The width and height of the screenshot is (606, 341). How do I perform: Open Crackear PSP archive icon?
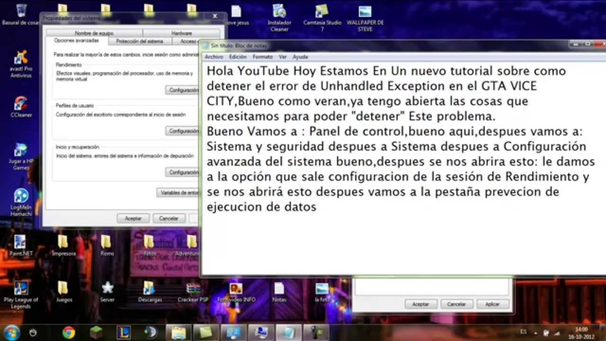[193, 291]
